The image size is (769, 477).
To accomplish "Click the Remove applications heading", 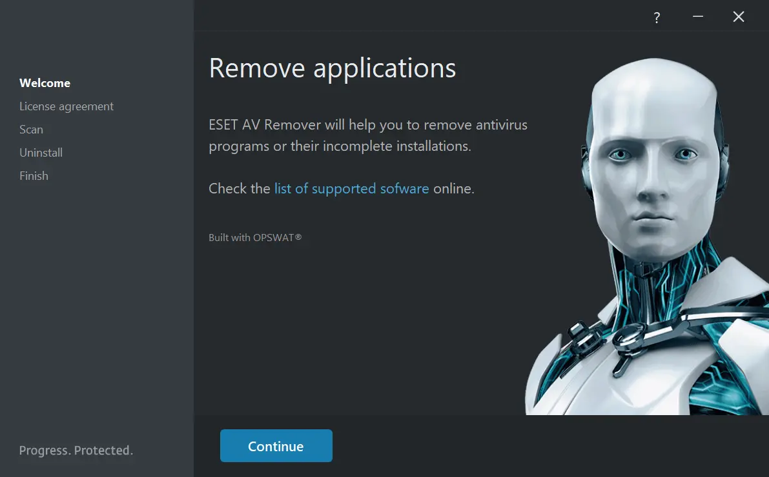I will pyautogui.click(x=333, y=68).
